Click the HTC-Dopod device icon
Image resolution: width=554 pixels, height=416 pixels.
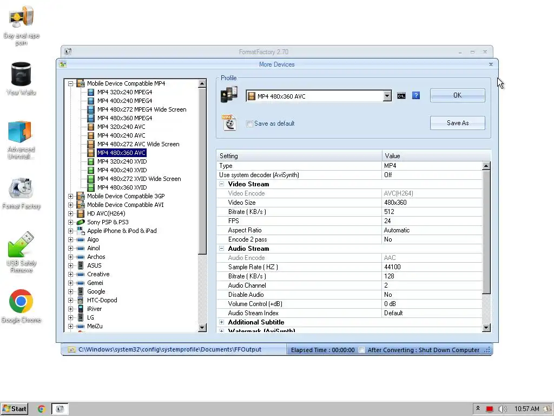pos(81,300)
